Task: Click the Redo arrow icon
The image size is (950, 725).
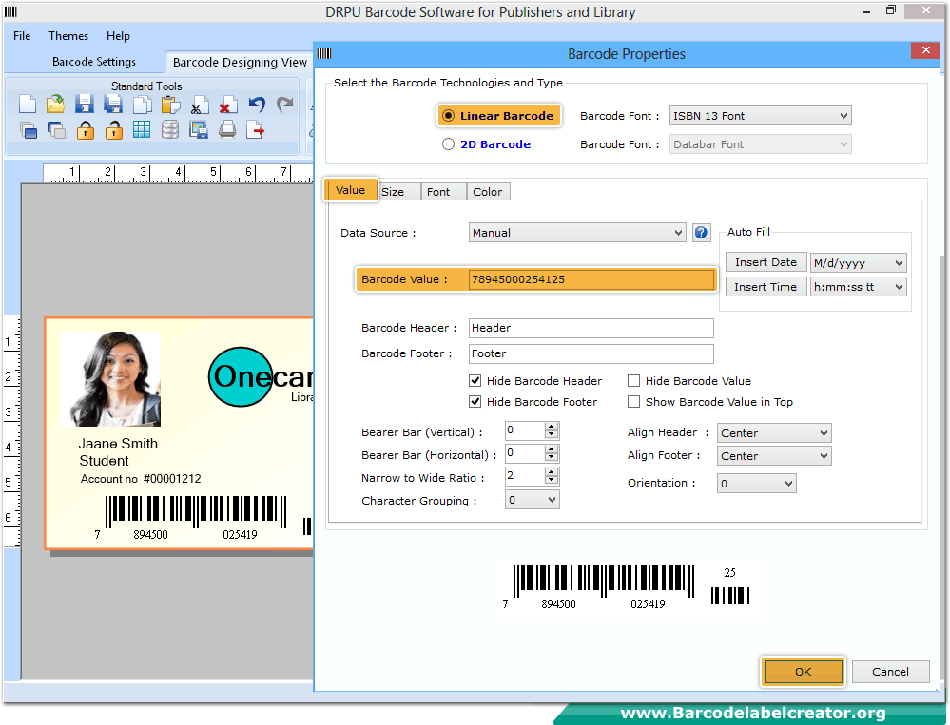Action: pos(284,105)
